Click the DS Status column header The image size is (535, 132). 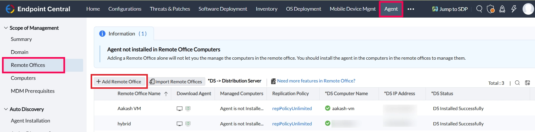click(442, 94)
